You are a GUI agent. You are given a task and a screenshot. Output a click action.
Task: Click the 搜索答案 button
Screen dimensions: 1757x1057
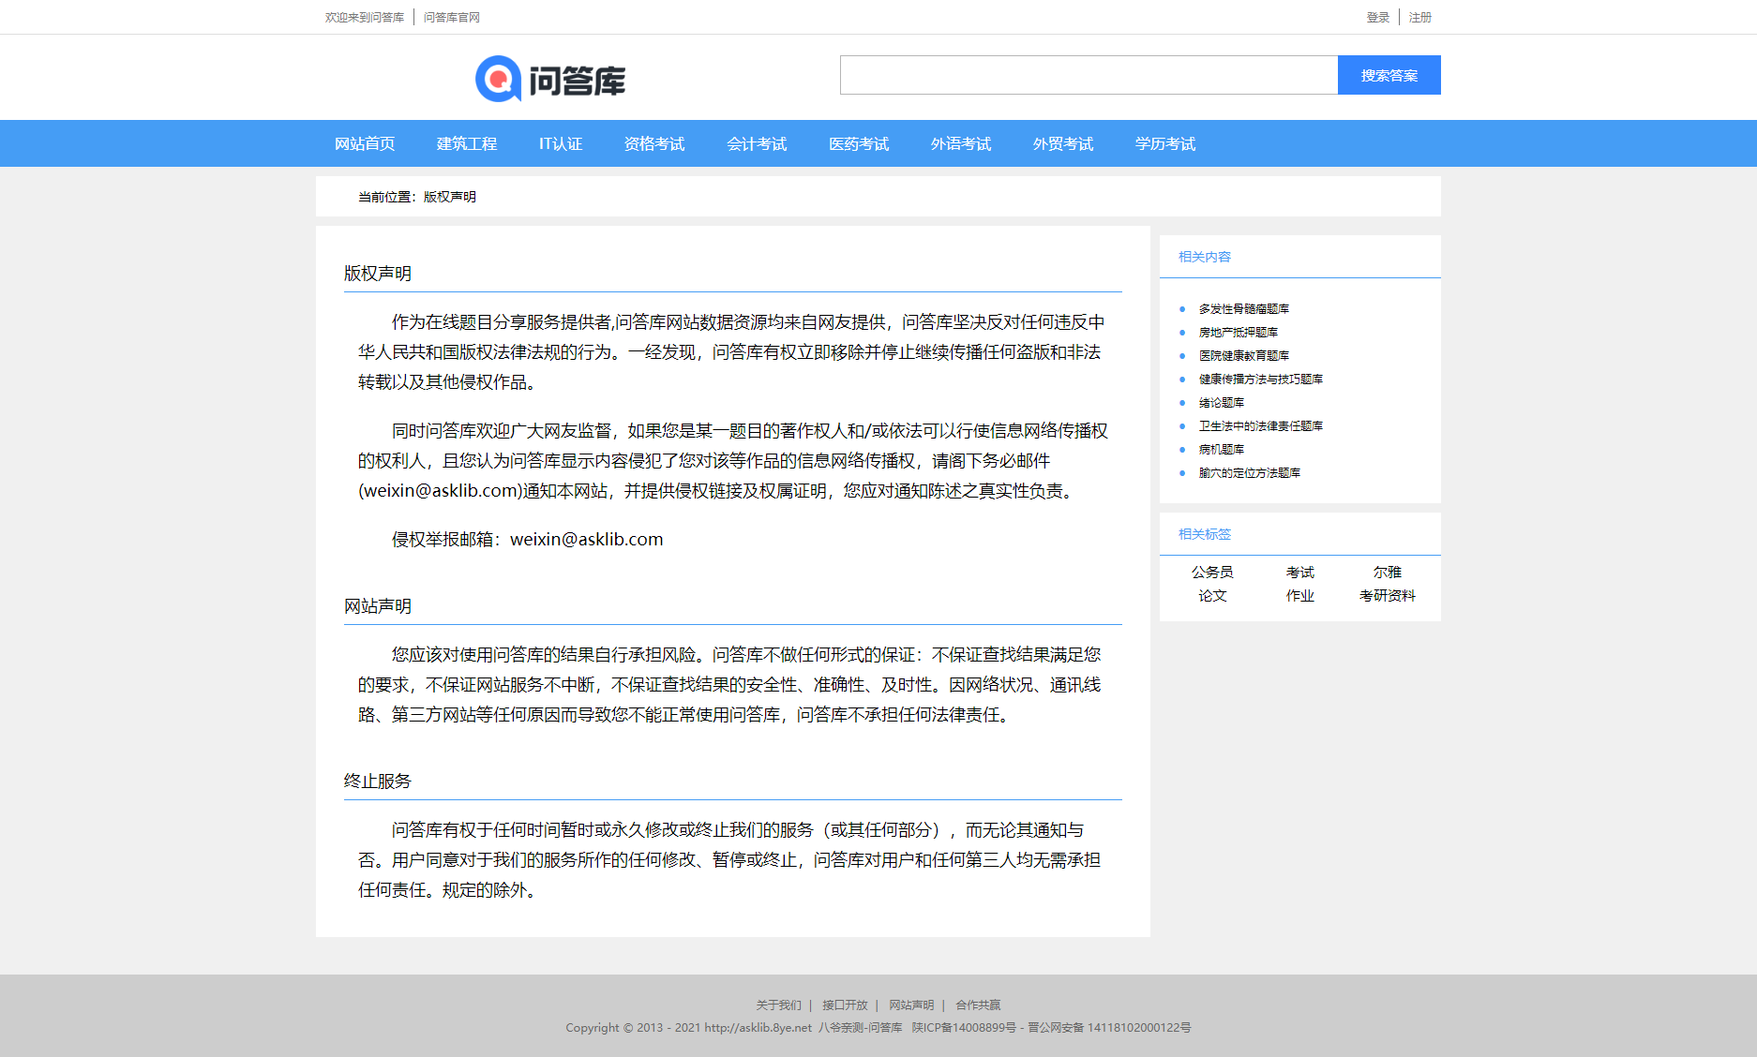tap(1389, 75)
